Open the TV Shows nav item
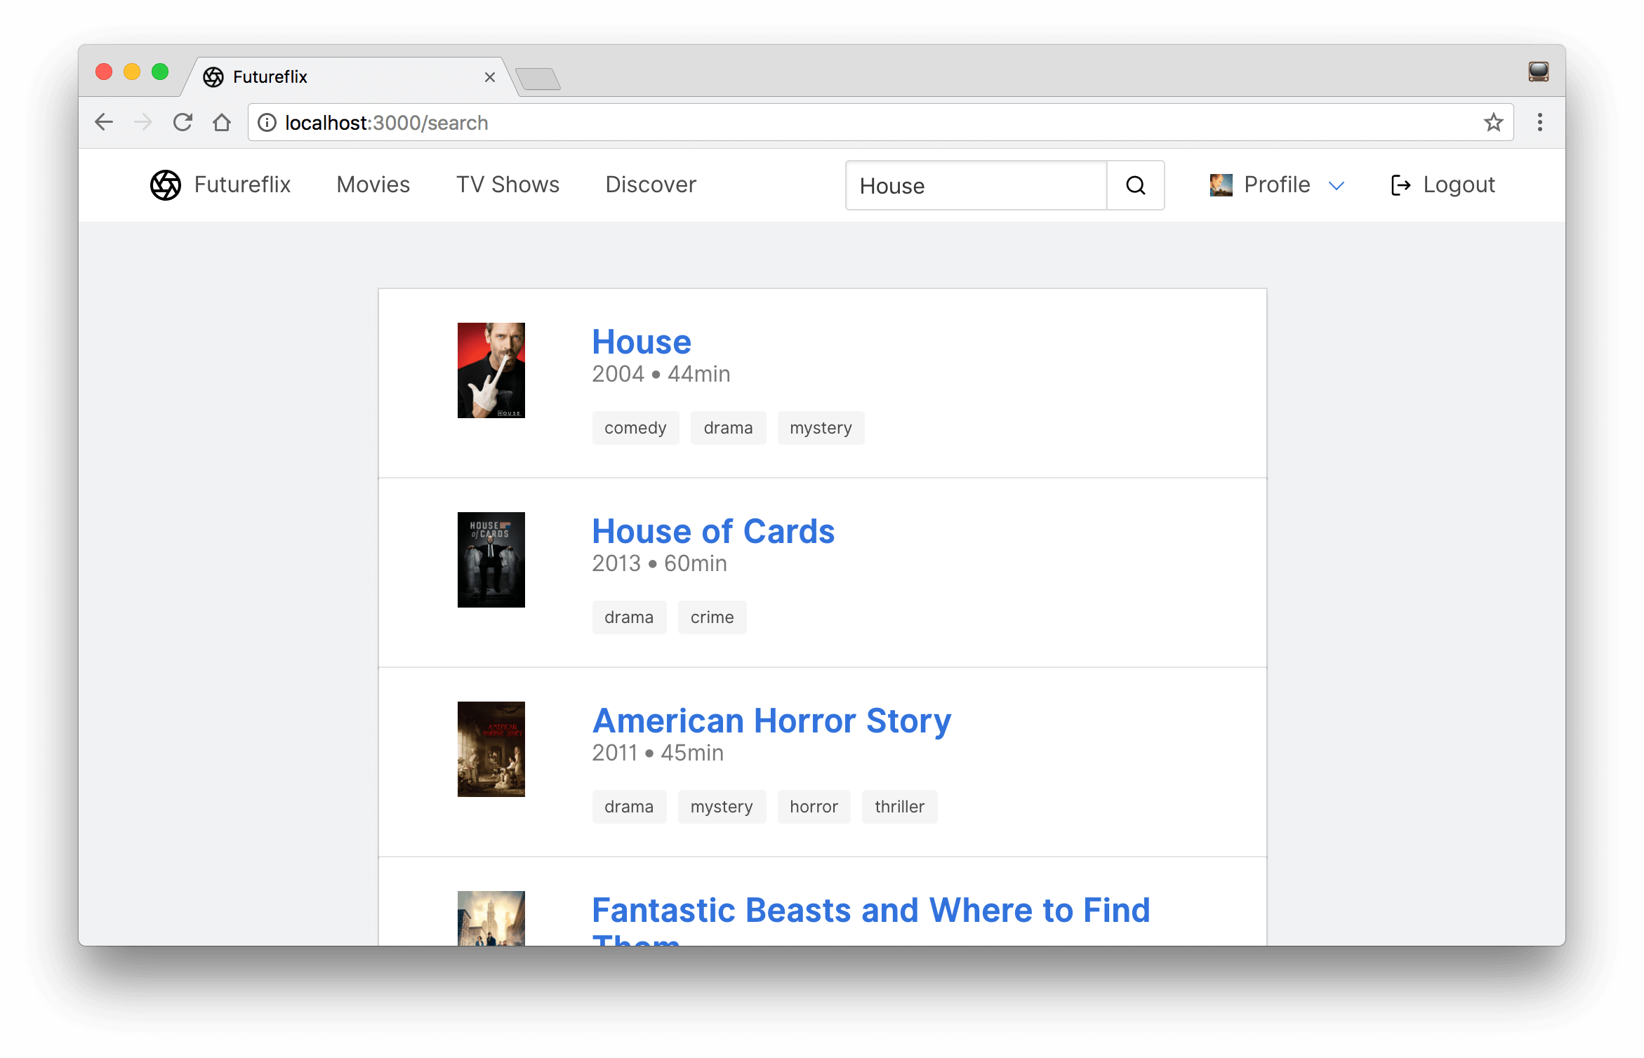The width and height of the screenshot is (1644, 1058). 508,185
